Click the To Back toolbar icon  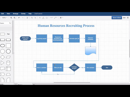tap(35, 18)
